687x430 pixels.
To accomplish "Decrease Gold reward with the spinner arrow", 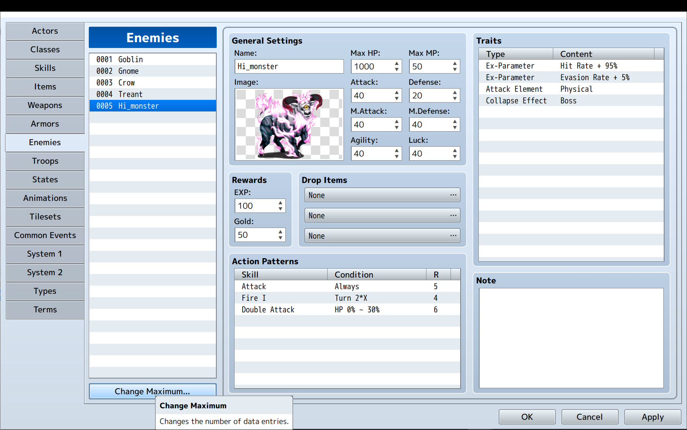I will point(280,237).
